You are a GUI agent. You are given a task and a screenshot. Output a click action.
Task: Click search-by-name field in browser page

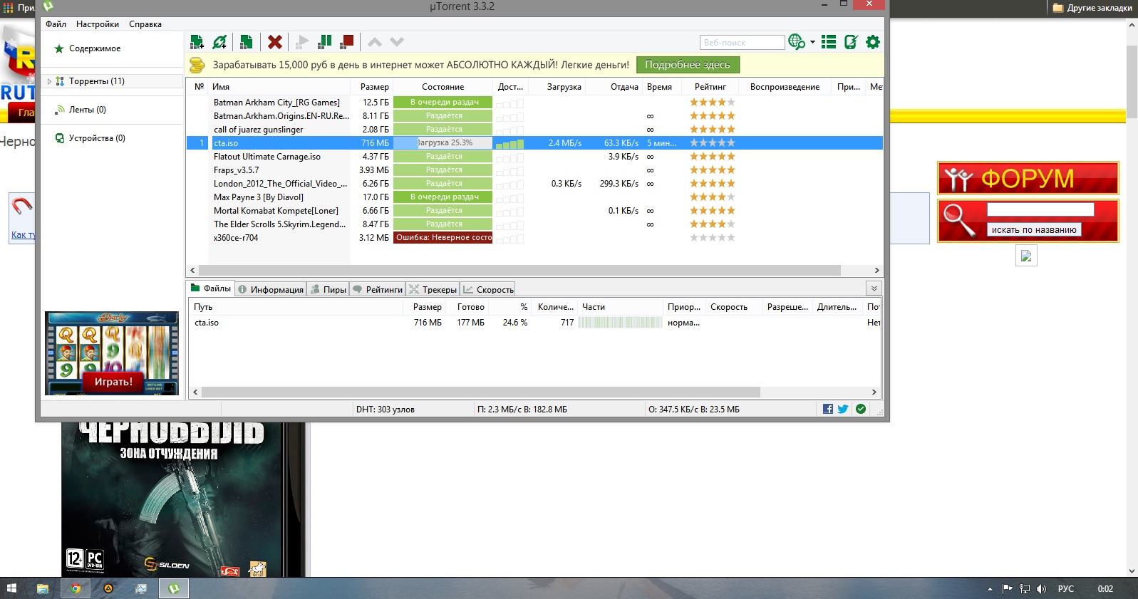(x=1040, y=209)
